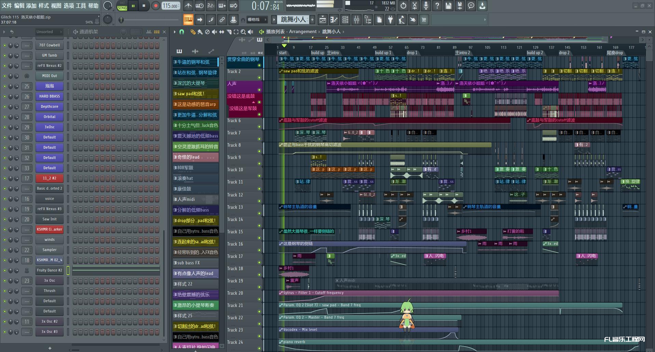This screenshot has height=352, width=655.
Task: Select the Depthcore channel button
Action: click(50, 106)
